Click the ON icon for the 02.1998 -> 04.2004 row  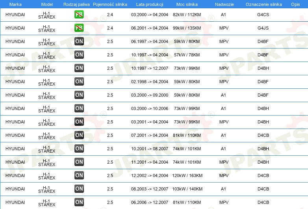79,82
